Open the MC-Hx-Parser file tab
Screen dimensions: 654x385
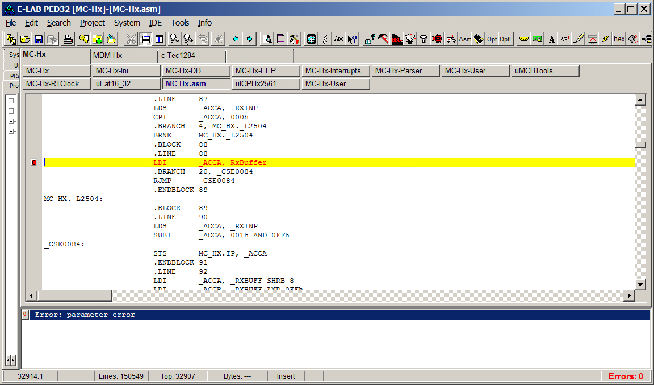point(406,71)
